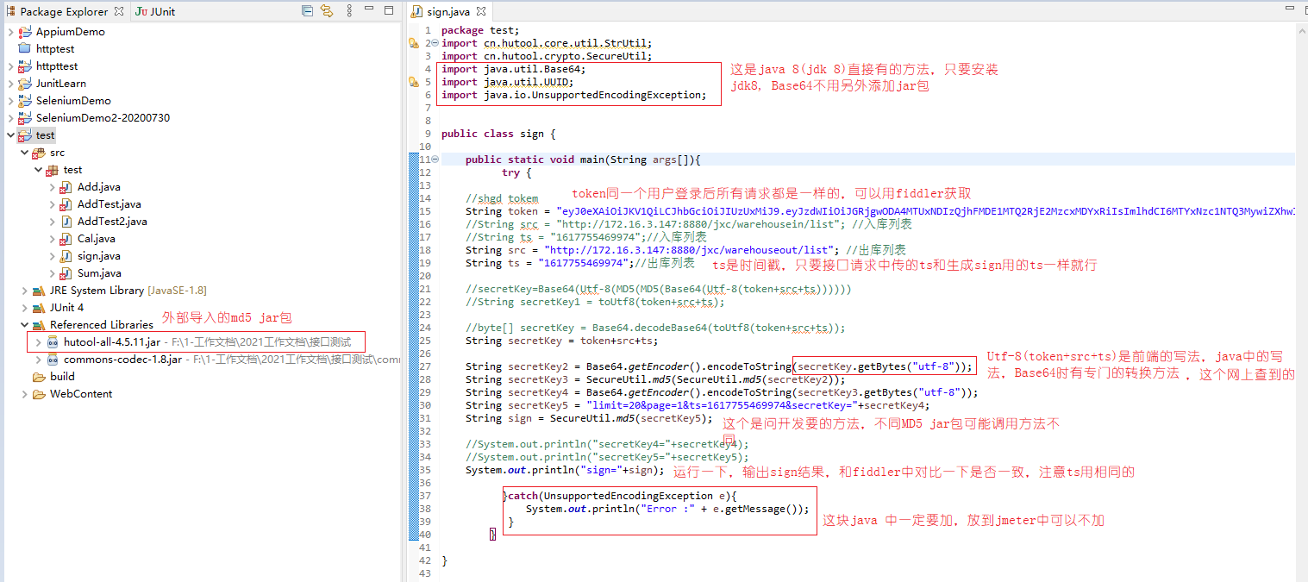
Task: Click the httpttest Maven project icon
Action: (x=26, y=66)
